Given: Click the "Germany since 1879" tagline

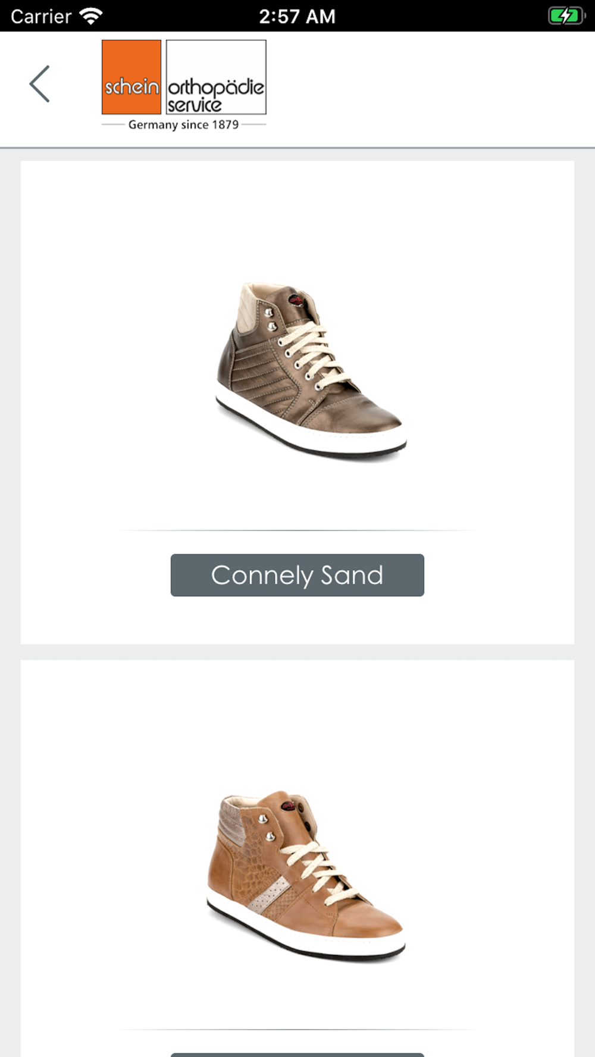Looking at the screenshot, I should 183,125.
